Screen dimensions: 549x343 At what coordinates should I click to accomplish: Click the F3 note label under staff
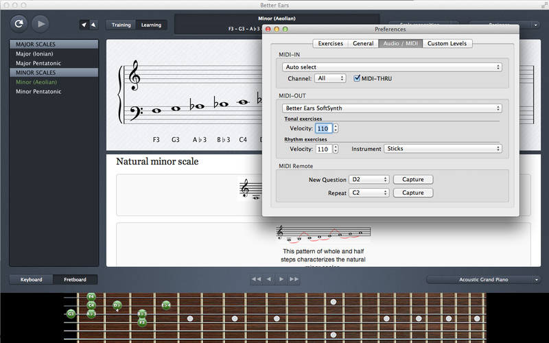156,140
